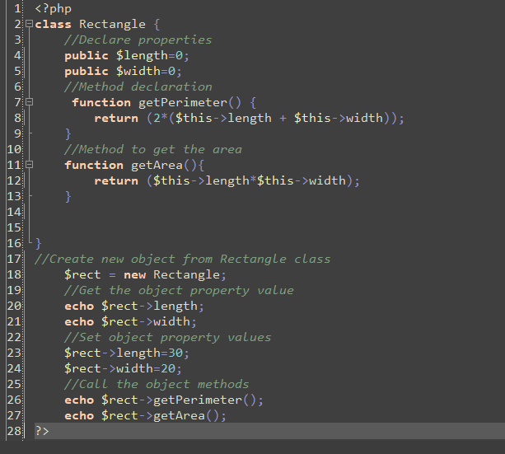The image size is (505, 454).
Task: Click '//Call the object methods' comment
Action: tap(157, 385)
